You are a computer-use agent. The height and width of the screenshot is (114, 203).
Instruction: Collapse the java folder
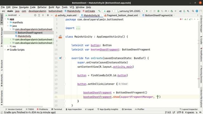(8, 26)
